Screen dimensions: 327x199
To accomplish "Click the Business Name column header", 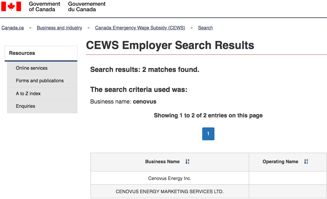I will pyautogui.click(x=170, y=162).
